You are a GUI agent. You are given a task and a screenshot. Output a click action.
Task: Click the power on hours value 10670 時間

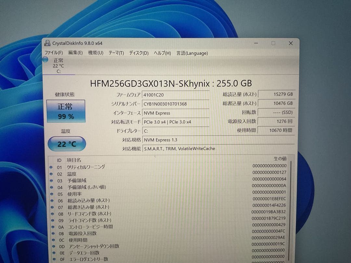tap(277, 130)
